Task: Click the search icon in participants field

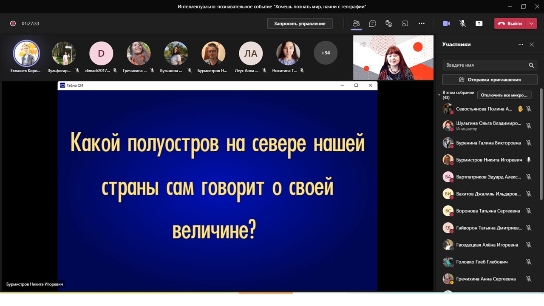Action: click(531, 65)
